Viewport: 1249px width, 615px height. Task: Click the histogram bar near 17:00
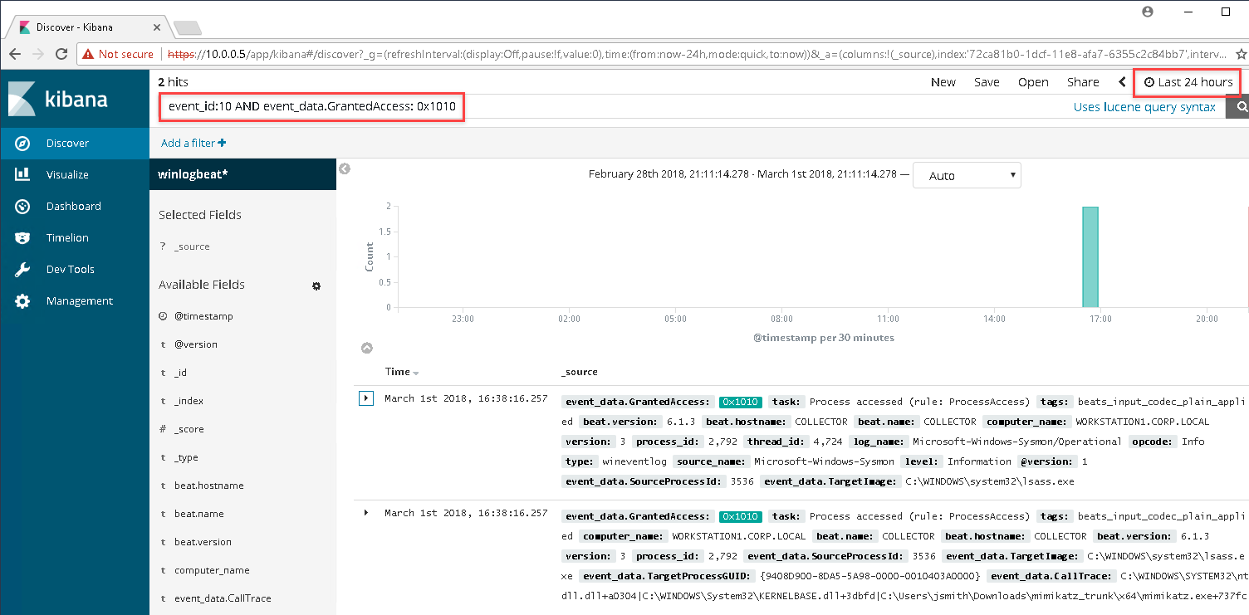[x=1090, y=257]
